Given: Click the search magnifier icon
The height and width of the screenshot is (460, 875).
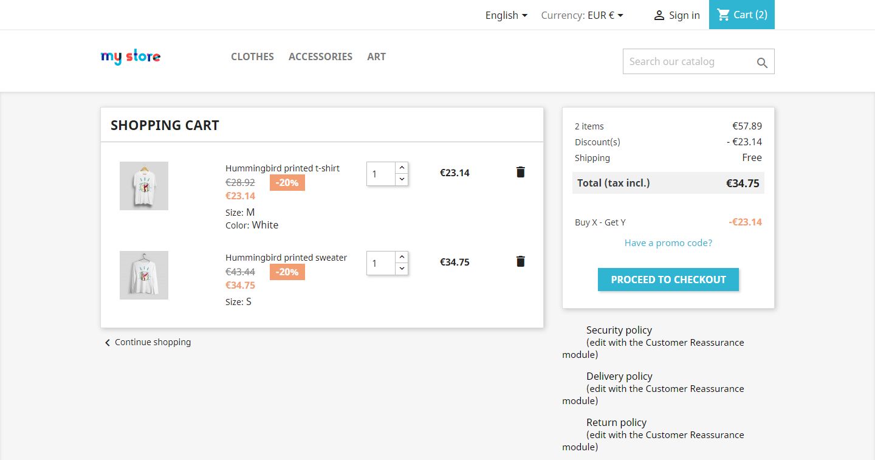Looking at the screenshot, I should (762, 62).
